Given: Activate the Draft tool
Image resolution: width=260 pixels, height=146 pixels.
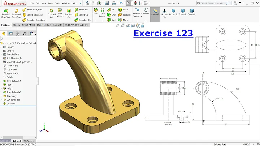Looking at the screenshot, I should click(x=112, y=15).
